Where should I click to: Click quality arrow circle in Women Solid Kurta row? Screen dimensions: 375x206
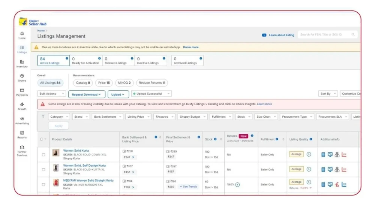pyautogui.click(x=309, y=154)
